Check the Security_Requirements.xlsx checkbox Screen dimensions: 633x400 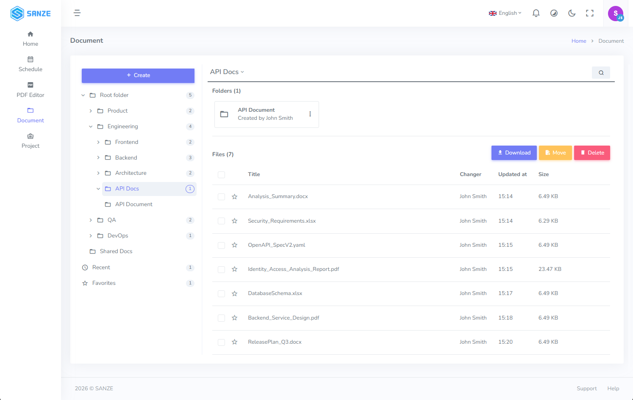221,221
